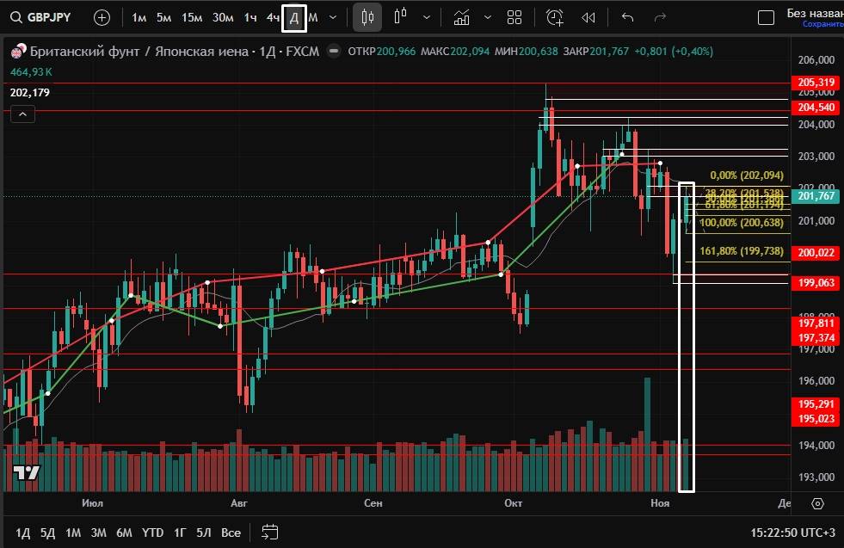The image size is (844, 548).
Task: Open go-to-date calendar icon
Action: point(270,533)
